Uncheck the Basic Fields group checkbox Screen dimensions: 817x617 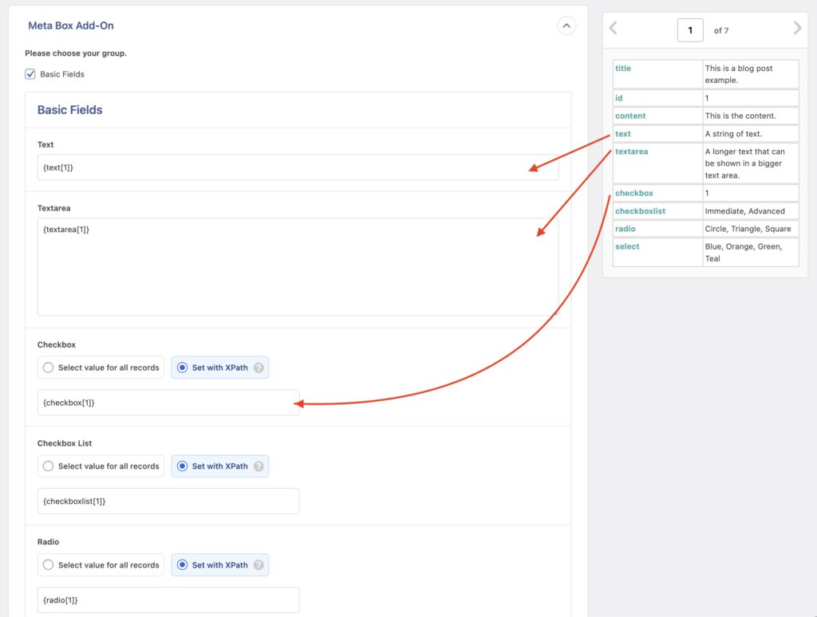coord(30,74)
